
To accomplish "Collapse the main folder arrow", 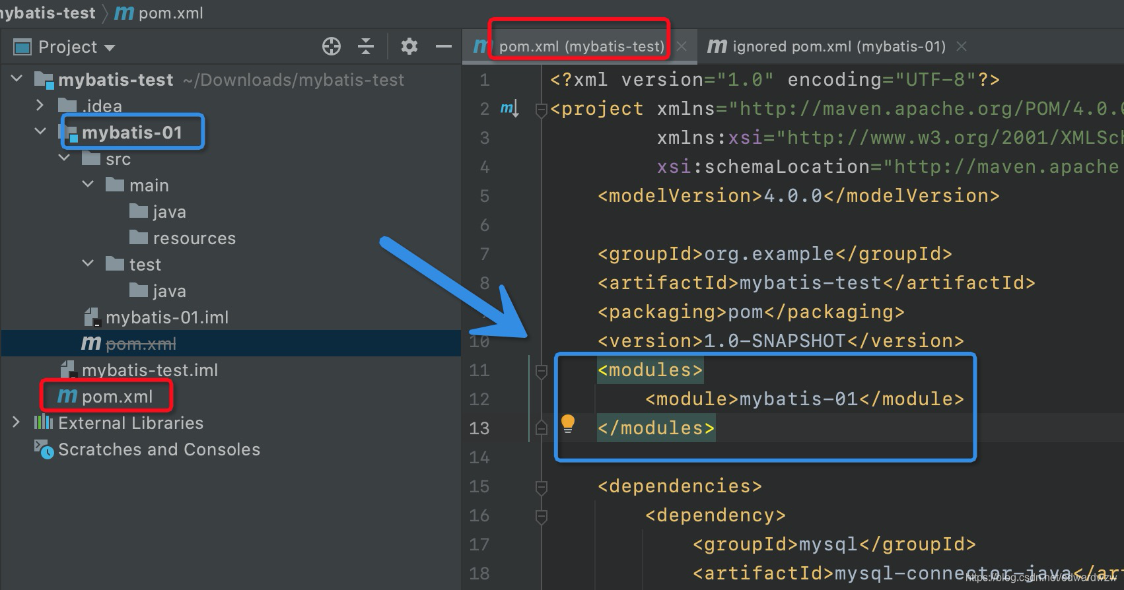I will tap(88, 185).
